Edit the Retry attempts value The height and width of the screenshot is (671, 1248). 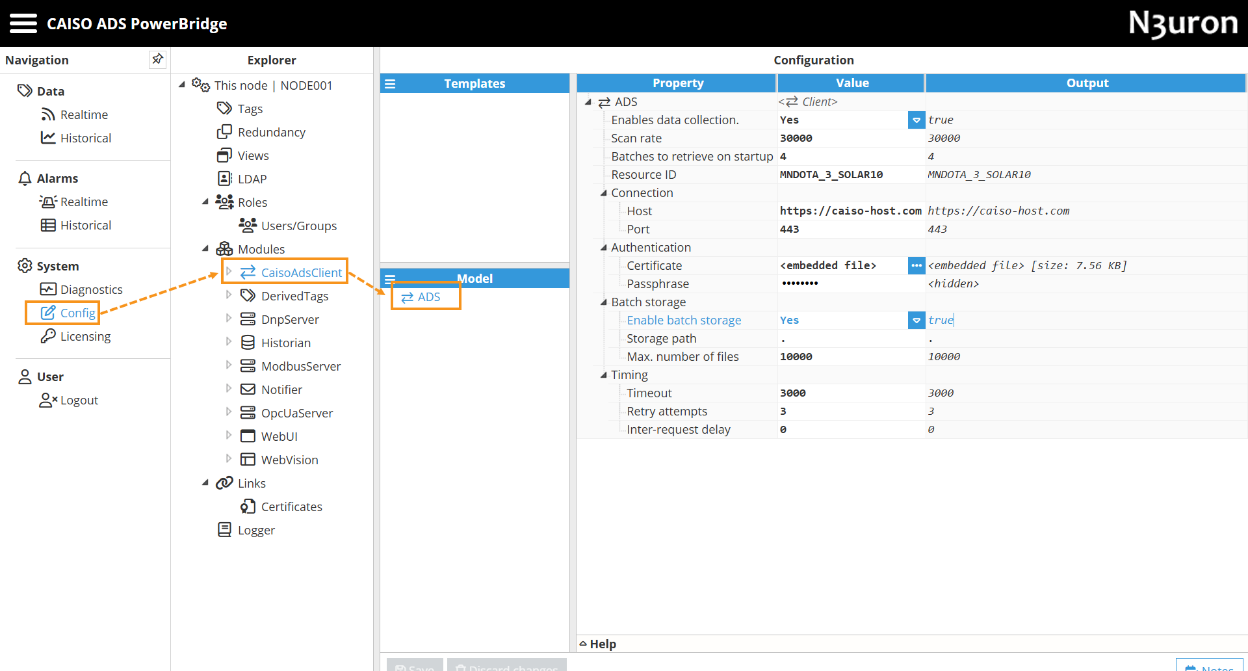(x=851, y=412)
